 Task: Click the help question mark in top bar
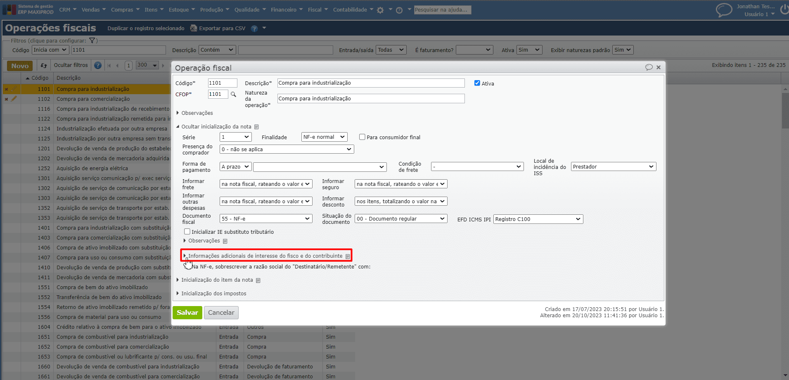click(x=399, y=10)
